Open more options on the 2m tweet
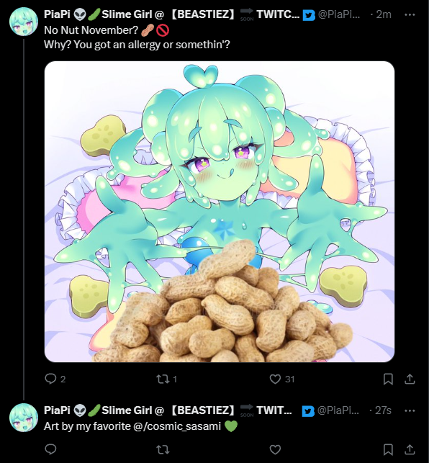Viewport: 429px width, 463px height. click(410, 14)
